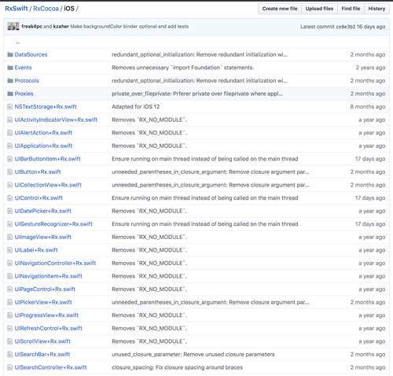393x376 pixels.
Task: Click the file icon beside UISearchBar+Rx.swift
Action: tap(9, 354)
